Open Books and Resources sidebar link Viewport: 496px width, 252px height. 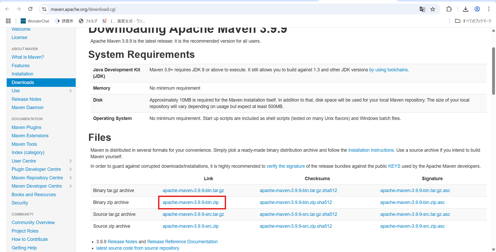coord(34,195)
